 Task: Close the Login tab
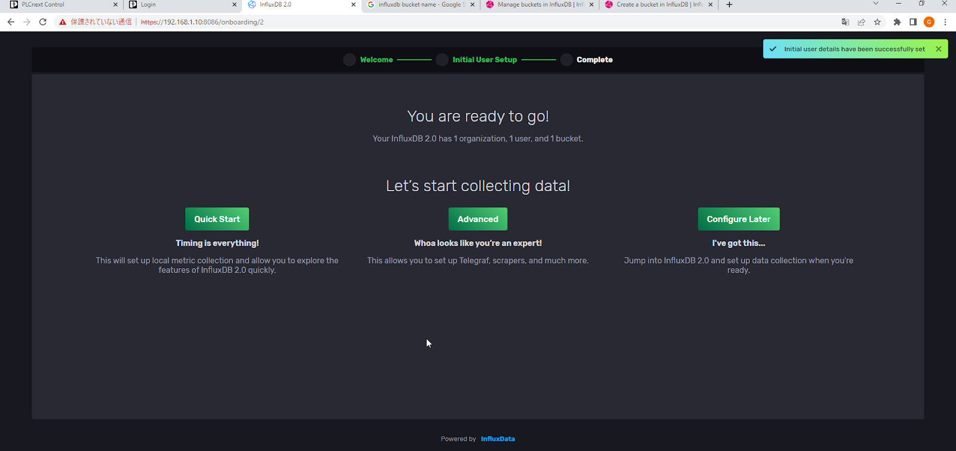point(234,5)
